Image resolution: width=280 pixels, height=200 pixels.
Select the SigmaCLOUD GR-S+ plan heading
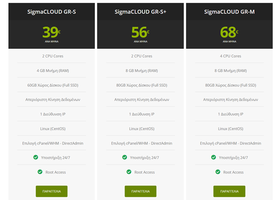(140, 11)
